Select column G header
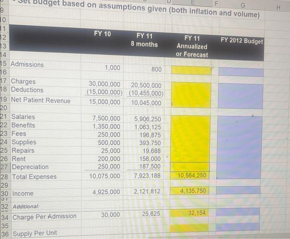This screenshot has width=290, height=239. point(243,5)
